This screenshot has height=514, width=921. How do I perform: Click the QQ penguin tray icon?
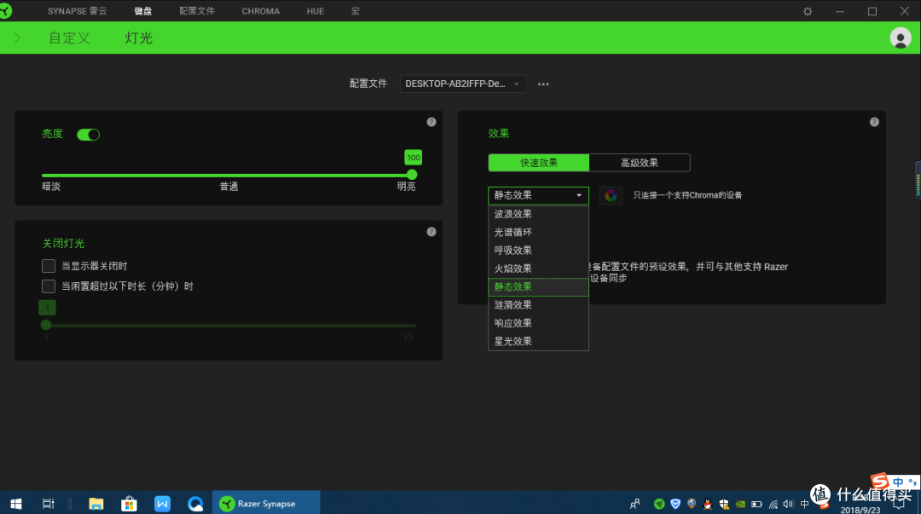click(708, 504)
